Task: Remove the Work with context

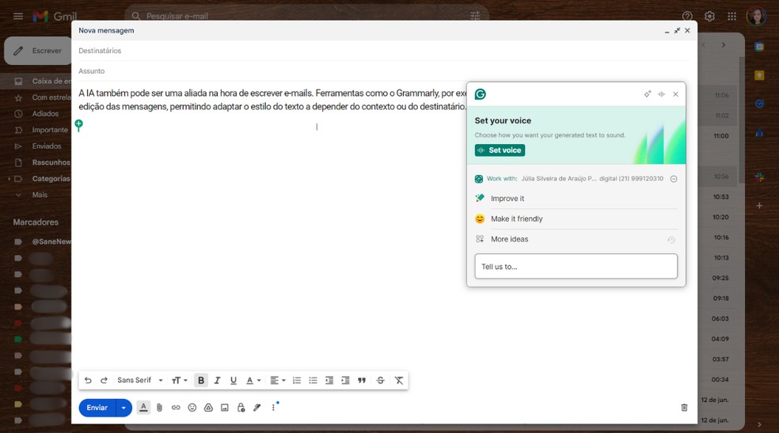Action: tap(674, 179)
